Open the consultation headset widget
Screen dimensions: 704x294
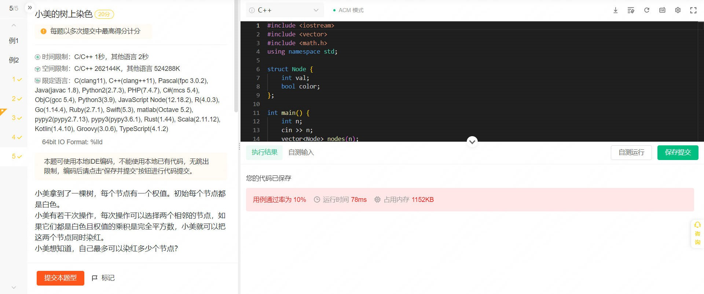tap(697, 233)
